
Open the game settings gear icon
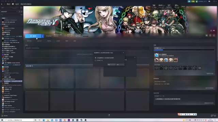(x=207, y=36)
